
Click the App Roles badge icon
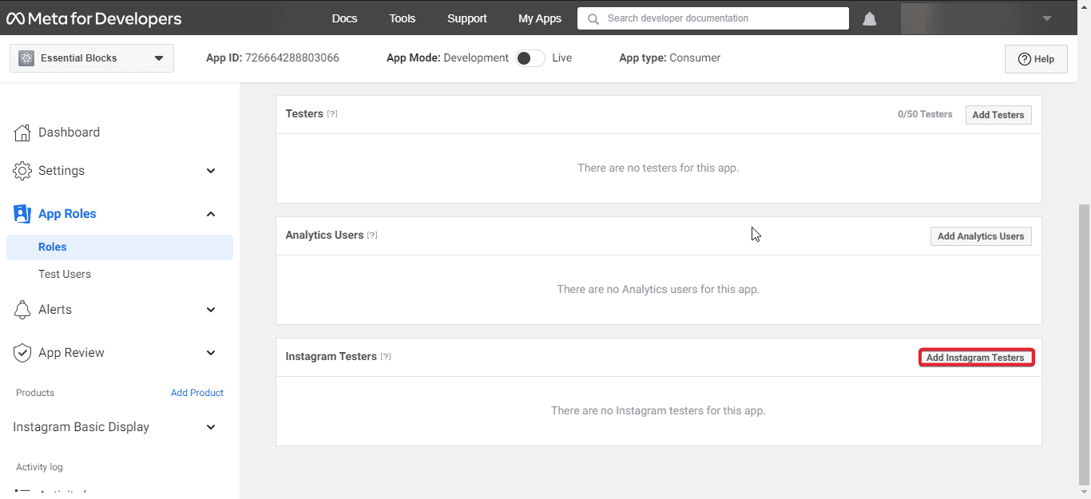coord(22,214)
